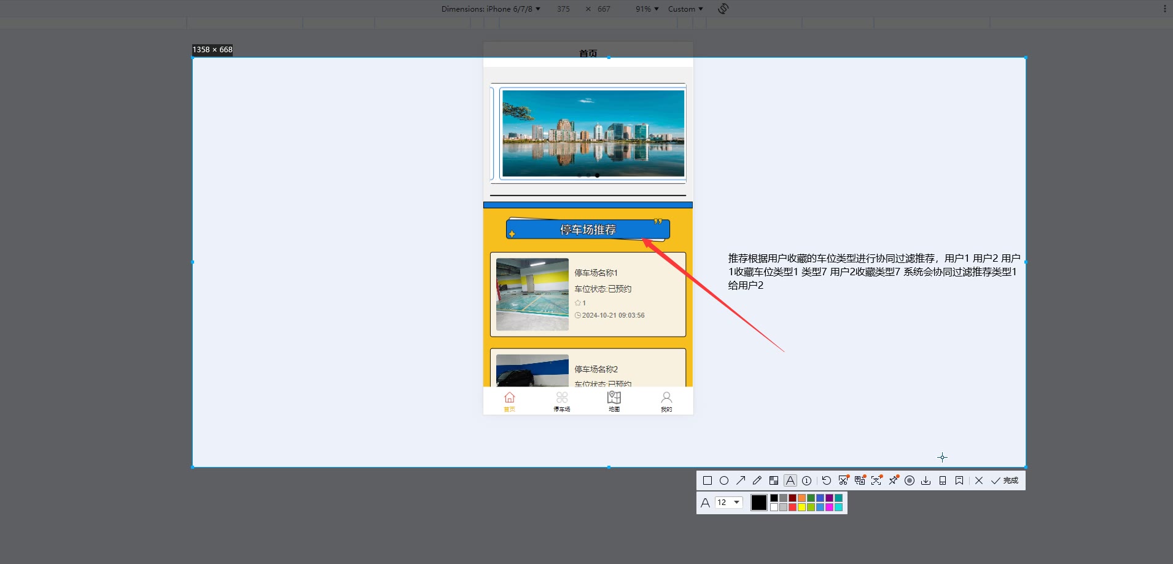This screenshot has height=564, width=1173.
Task: Select the text annotation tool
Action: coord(790,480)
